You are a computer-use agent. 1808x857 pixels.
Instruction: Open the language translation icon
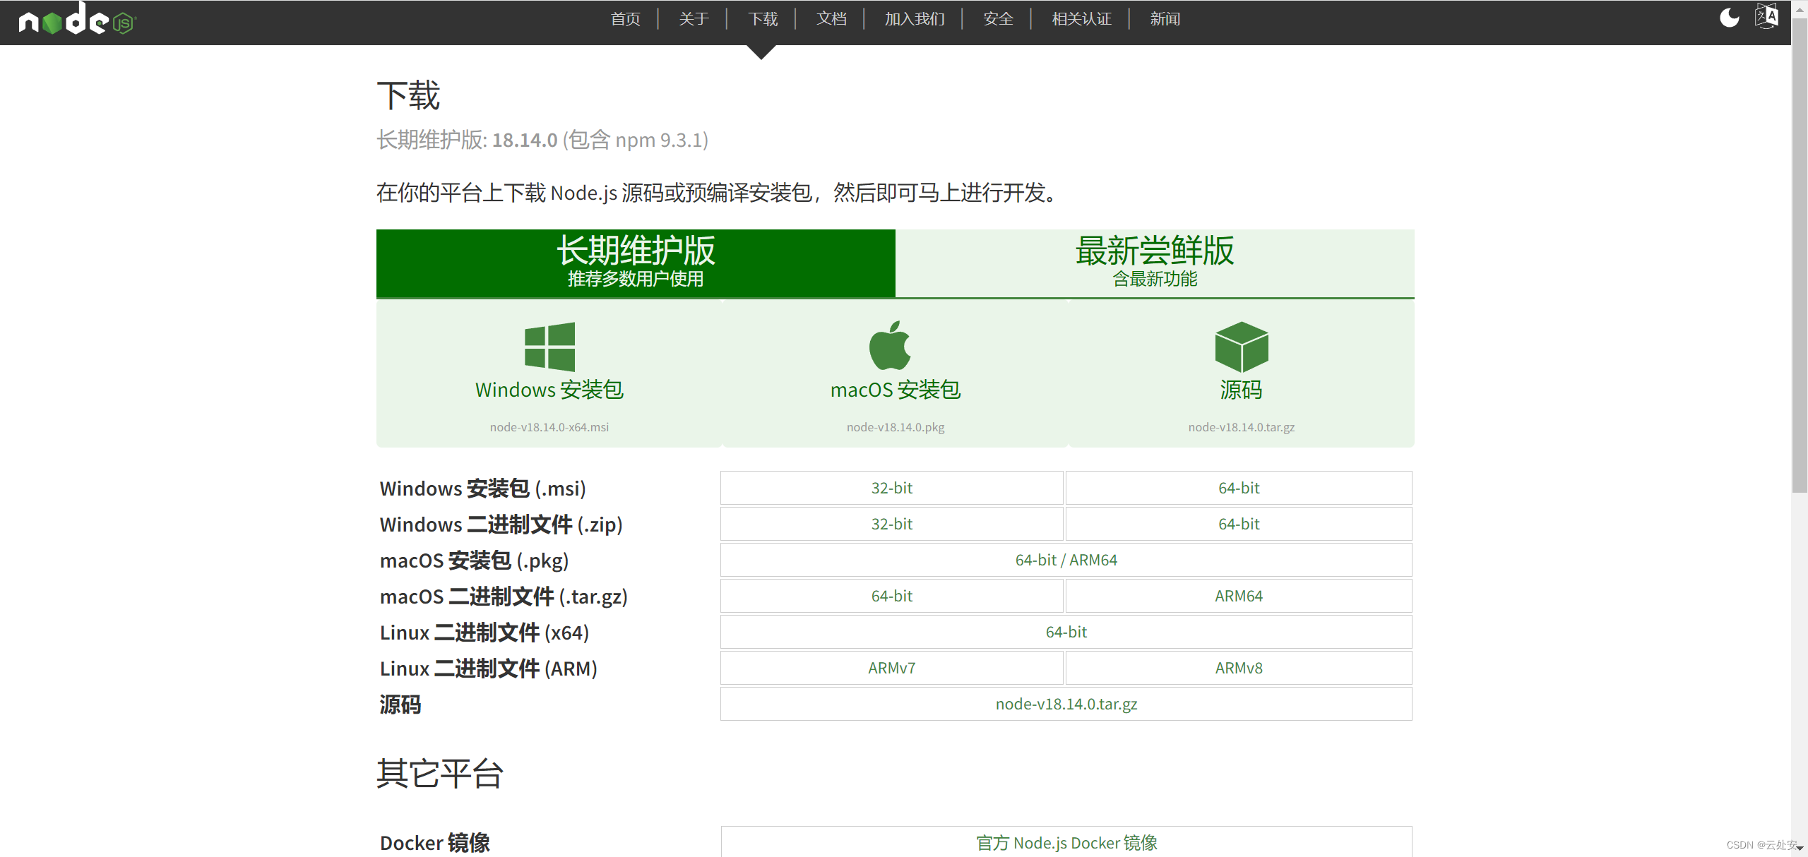coord(1766,16)
